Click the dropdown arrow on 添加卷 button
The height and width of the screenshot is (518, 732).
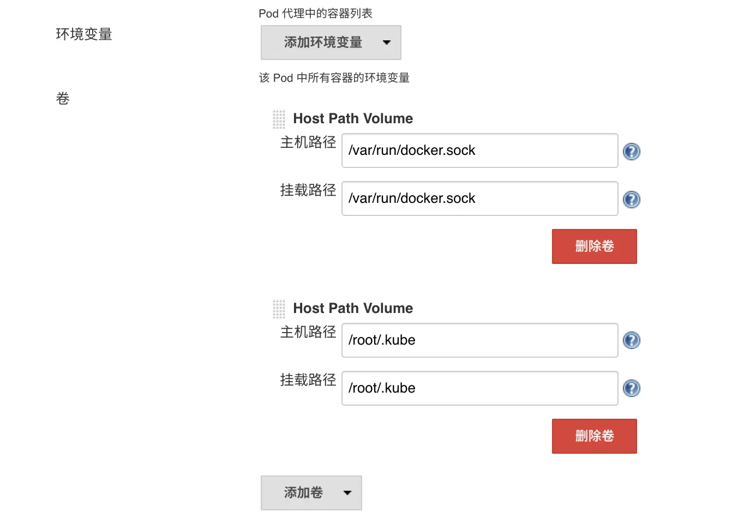click(347, 492)
